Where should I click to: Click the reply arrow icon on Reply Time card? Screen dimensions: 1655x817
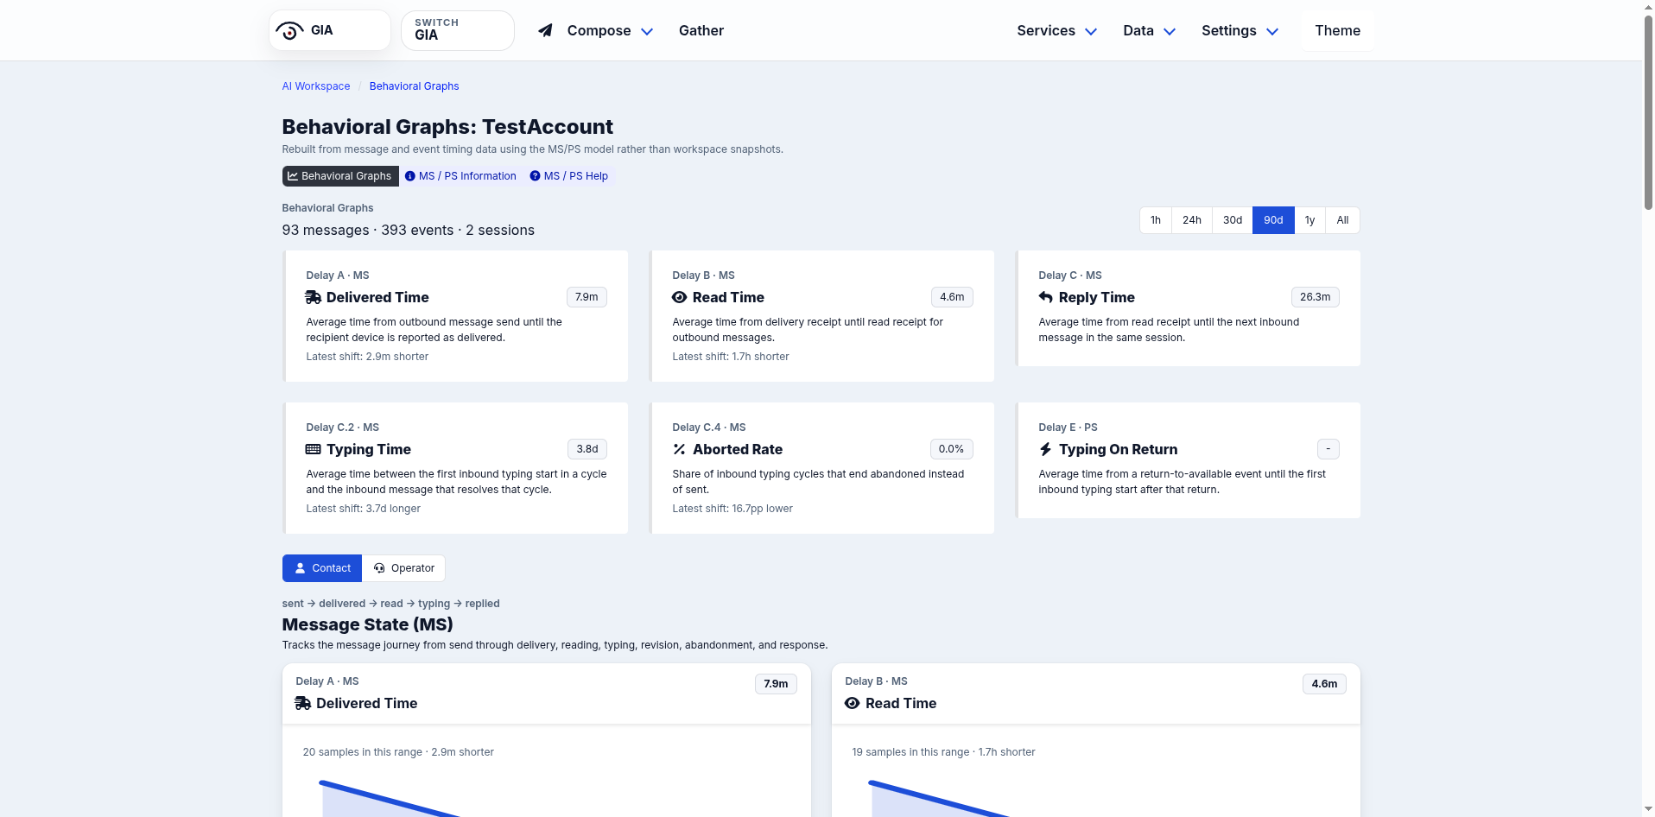[1045, 297]
